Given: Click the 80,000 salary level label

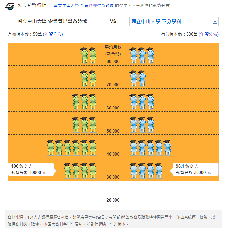Looking at the screenshot, I should pyautogui.click(x=113, y=61).
